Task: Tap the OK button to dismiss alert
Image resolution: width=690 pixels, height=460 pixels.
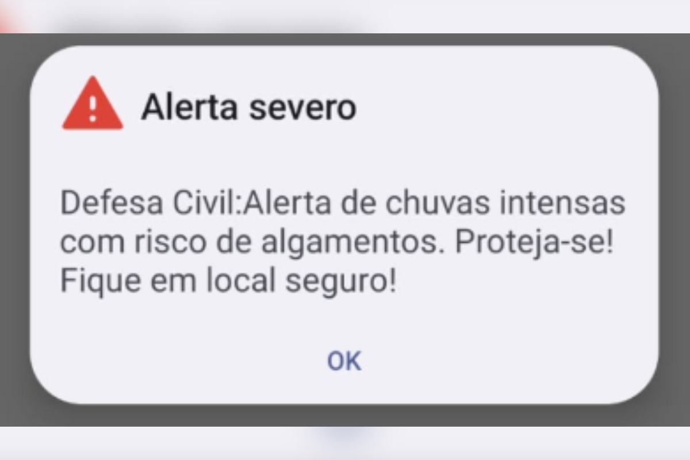Action: (344, 362)
